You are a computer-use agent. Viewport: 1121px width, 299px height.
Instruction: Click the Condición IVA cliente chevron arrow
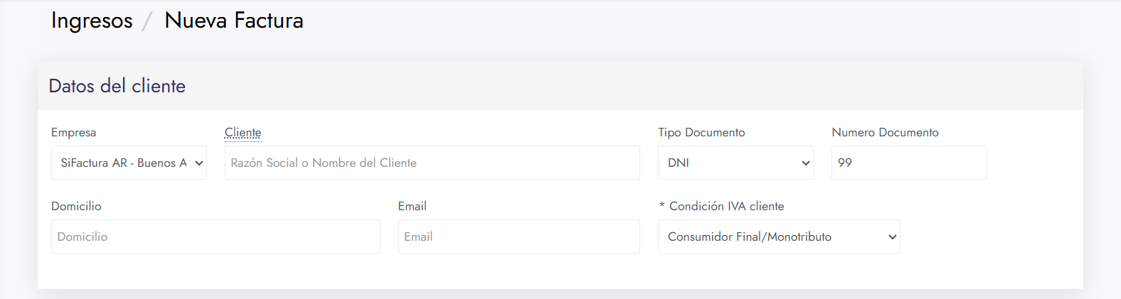click(x=893, y=237)
